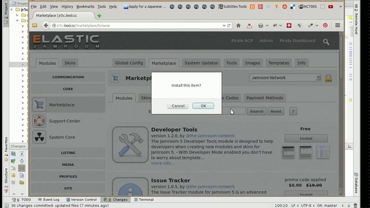370x208 pixels.
Task: Switch to Skins top tab
Action: point(70,63)
